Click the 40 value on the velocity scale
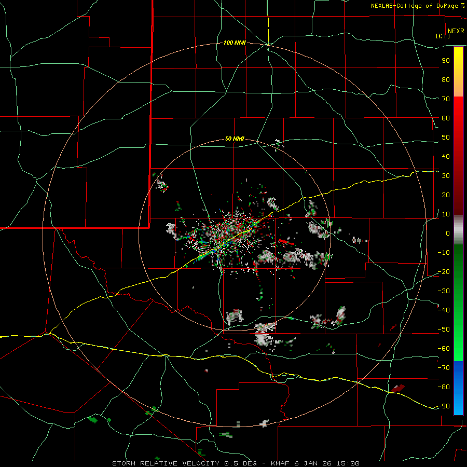The height and width of the screenshot is (467, 467). (x=446, y=157)
